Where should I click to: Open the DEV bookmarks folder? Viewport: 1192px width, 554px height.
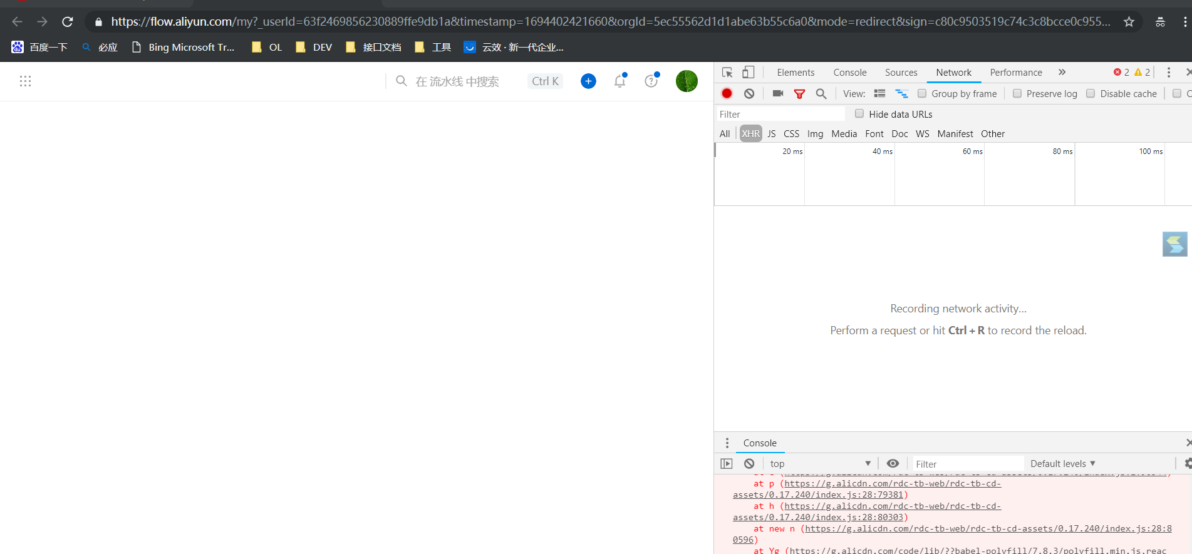(x=314, y=47)
